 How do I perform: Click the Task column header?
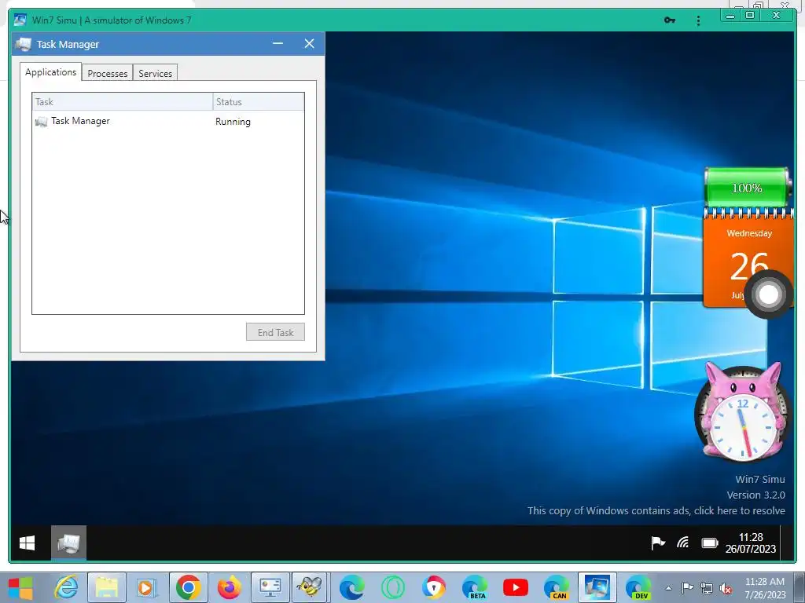click(123, 101)
